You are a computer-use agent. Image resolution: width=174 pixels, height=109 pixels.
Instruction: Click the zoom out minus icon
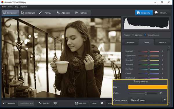(102, 103)
